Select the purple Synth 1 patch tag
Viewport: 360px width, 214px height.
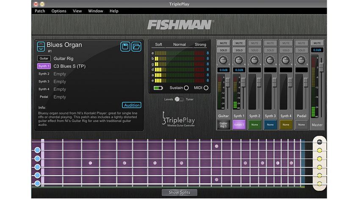point(44,66)
